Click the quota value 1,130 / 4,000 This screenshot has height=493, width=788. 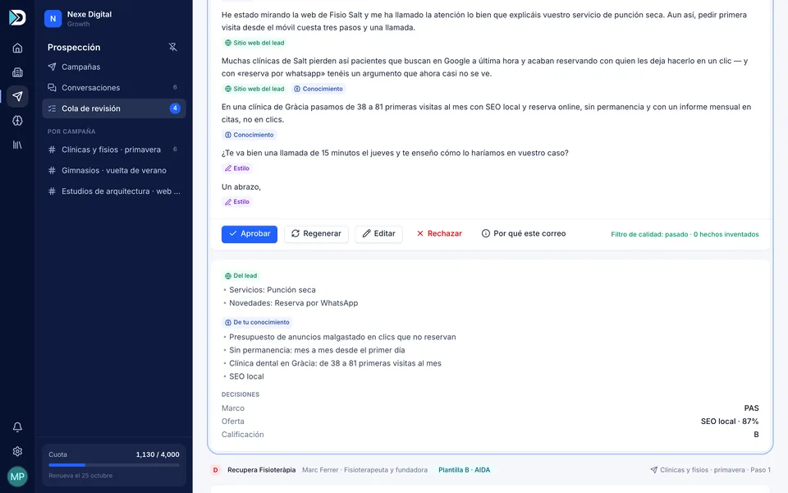(x=158, y=454)
